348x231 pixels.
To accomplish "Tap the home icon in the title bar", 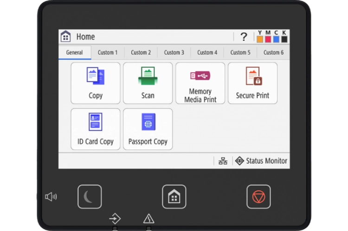I will (66, 36).
